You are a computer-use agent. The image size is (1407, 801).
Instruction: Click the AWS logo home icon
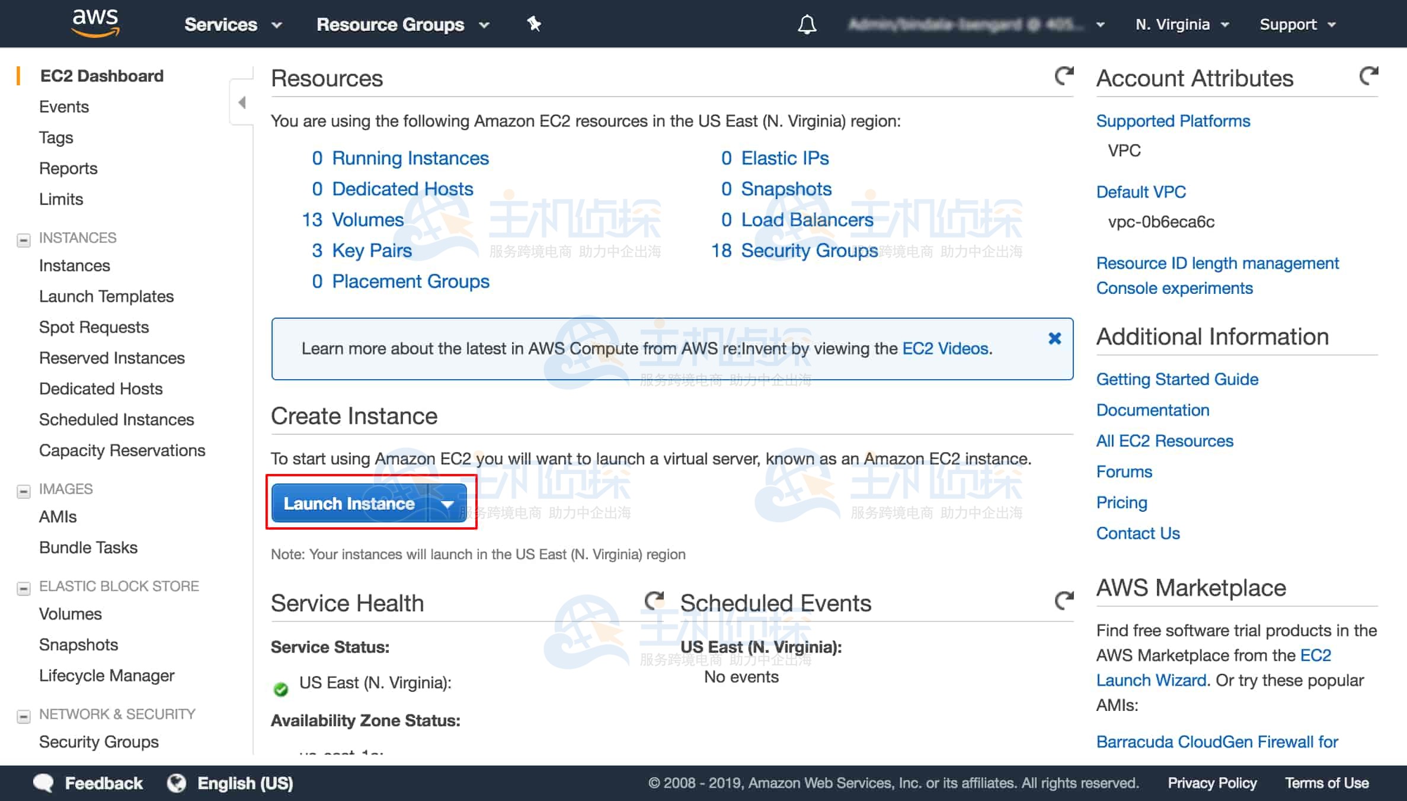click(95, 24)
